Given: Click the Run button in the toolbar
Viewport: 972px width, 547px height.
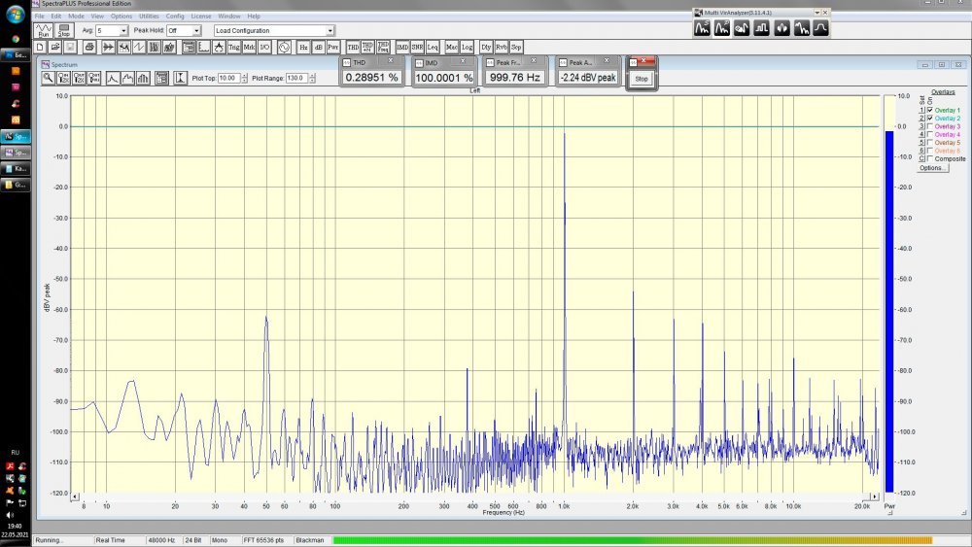Looking at the screenshot, I should [44, 31].
